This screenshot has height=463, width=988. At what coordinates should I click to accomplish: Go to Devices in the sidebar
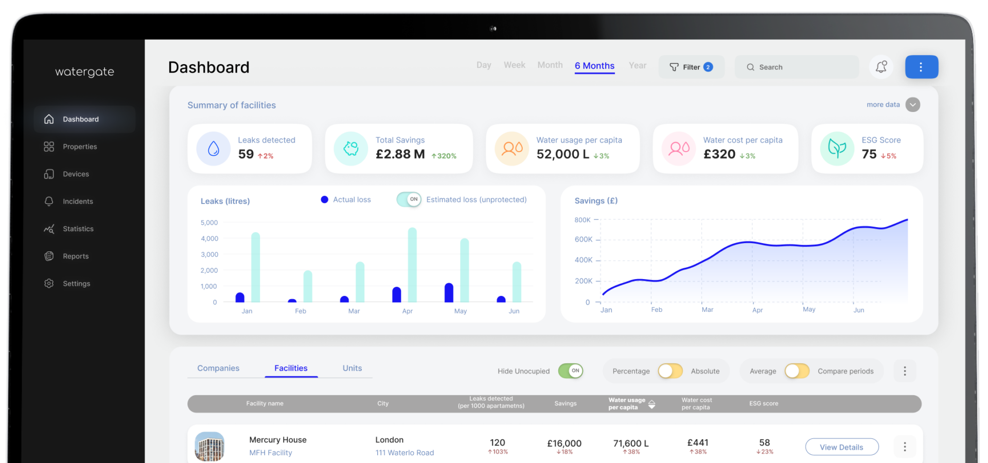pos(66,174)
